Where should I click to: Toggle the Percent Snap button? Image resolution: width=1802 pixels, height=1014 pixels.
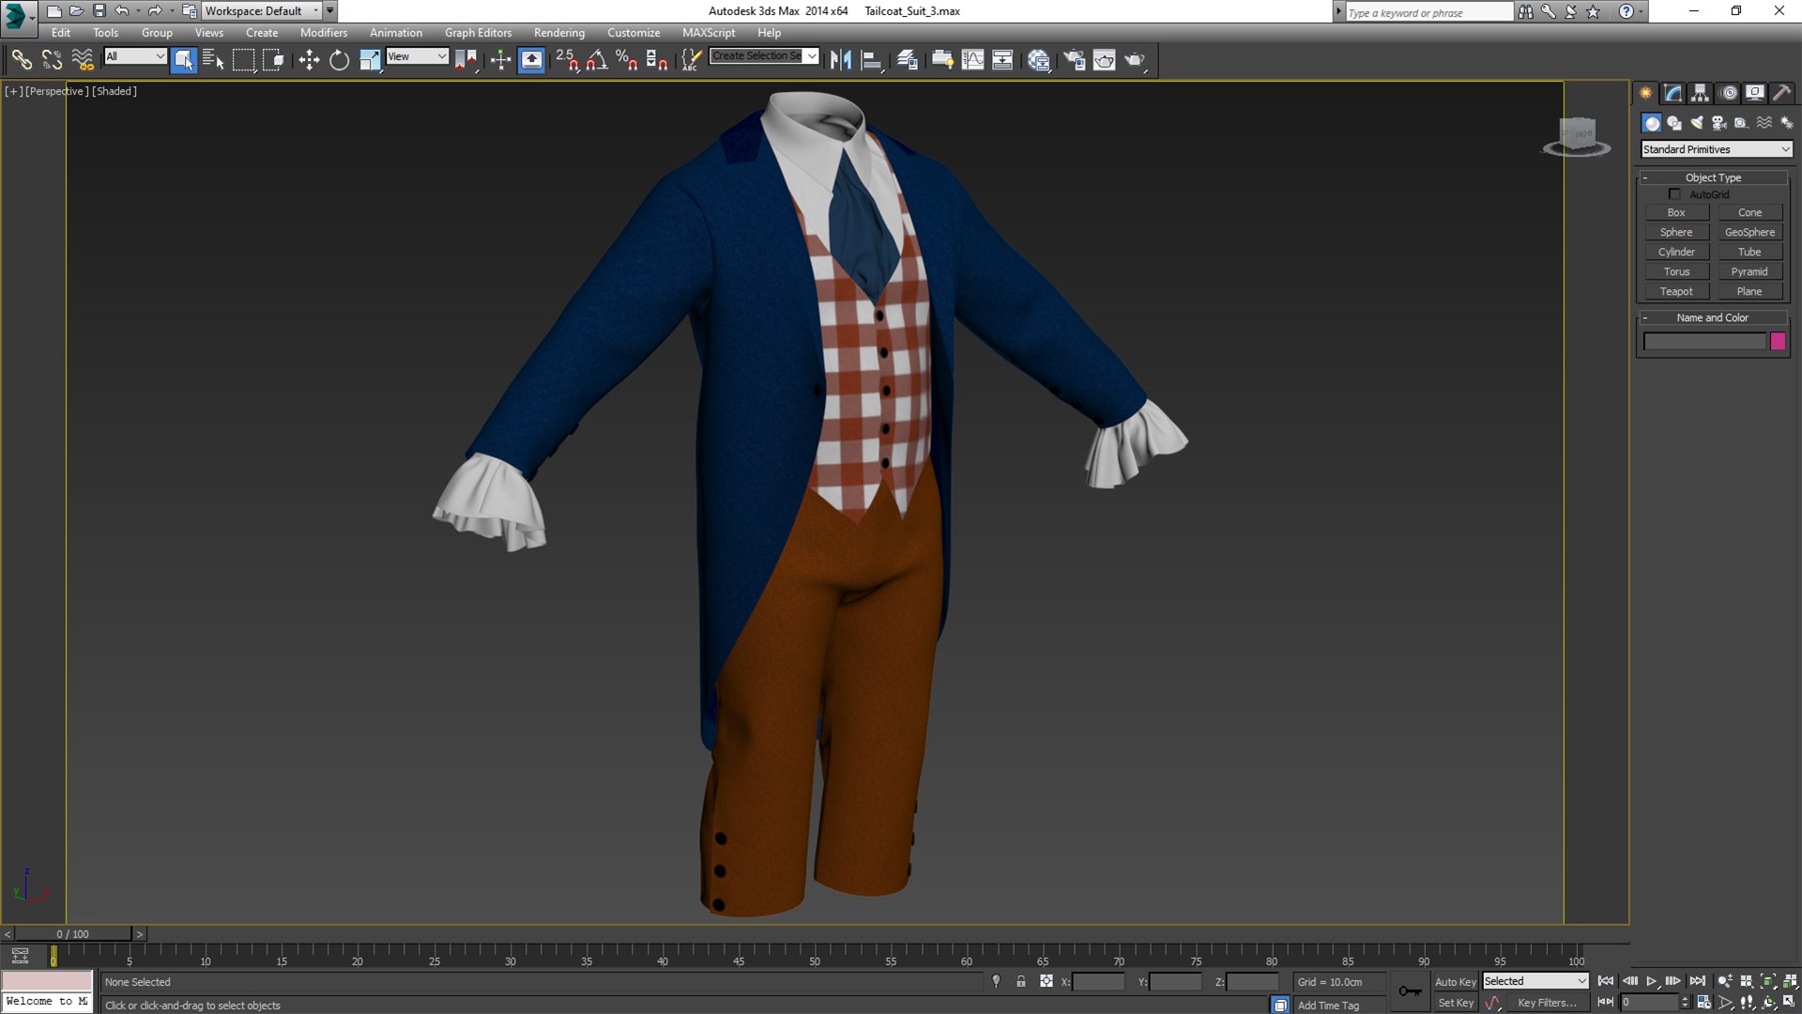[627, 60]
